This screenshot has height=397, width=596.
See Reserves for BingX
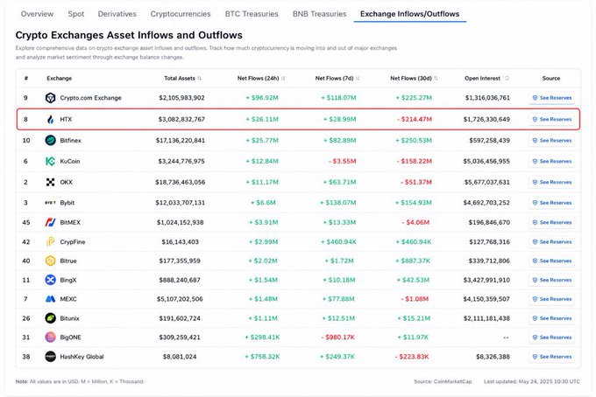click(x=551, y=280)
